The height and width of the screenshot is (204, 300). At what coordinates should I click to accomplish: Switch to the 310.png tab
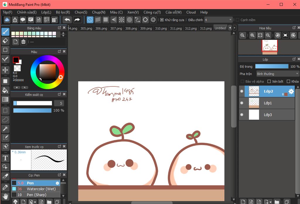pyautogui.click(x=161, y=28)
